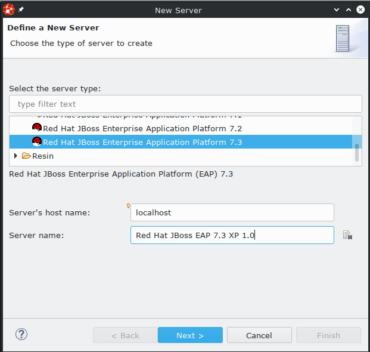Click the Next > button
This screenshot has height=352, width=370.
tap(190, 335)
